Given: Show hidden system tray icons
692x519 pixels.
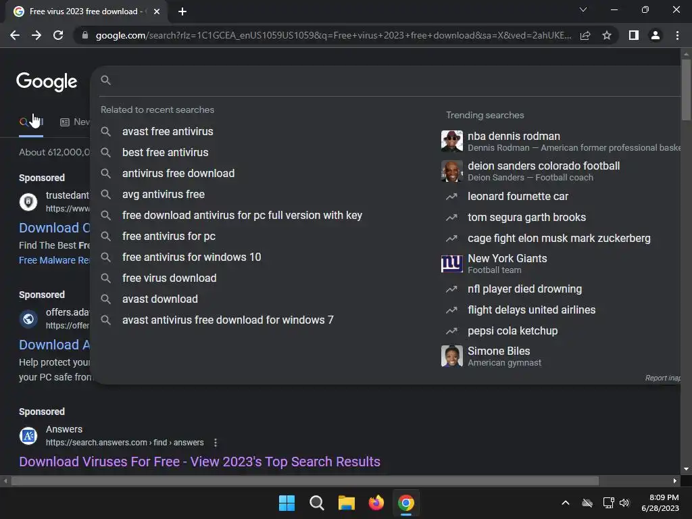Looking at the screenshot, I should point(566,503).
